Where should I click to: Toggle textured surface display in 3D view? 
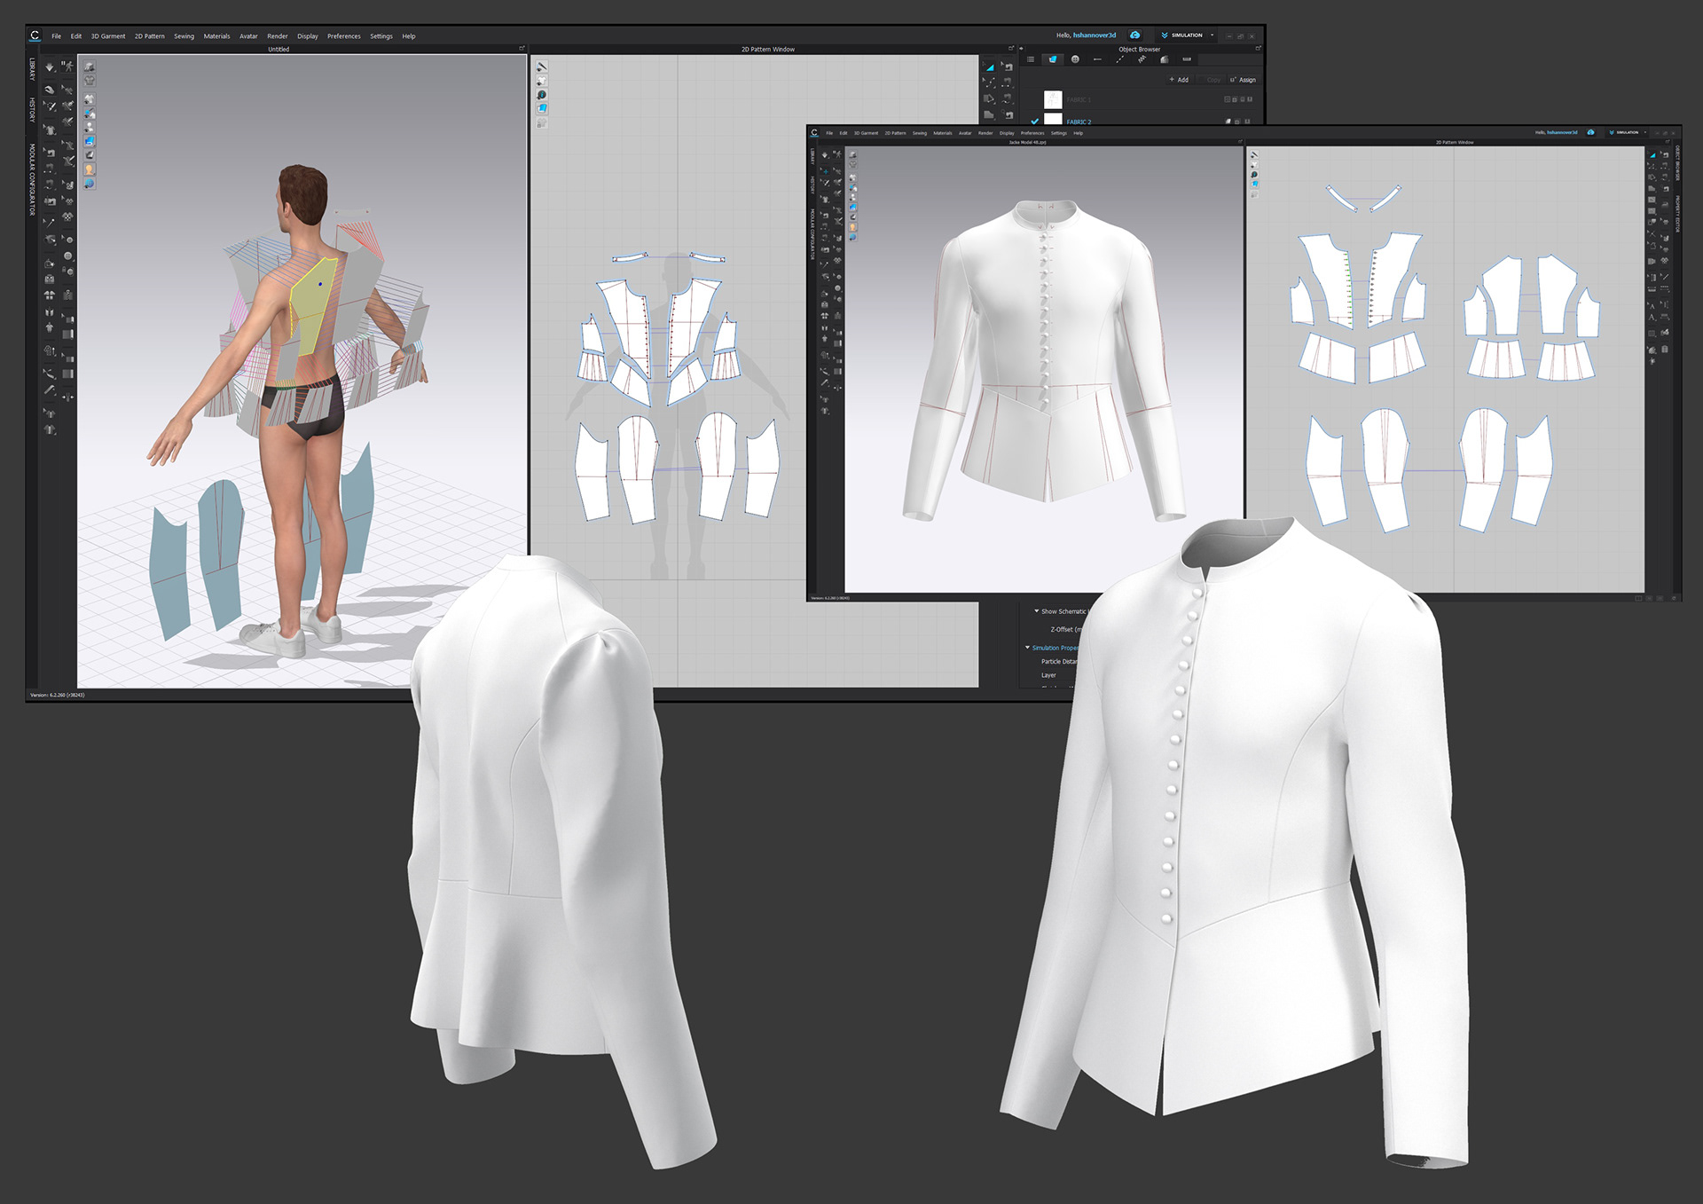(90, 141)
